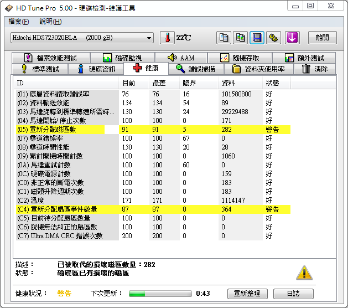This screenshot has width=348, height=308.
Task: Select the 健康 tab
Action: [x=146, y=68]
